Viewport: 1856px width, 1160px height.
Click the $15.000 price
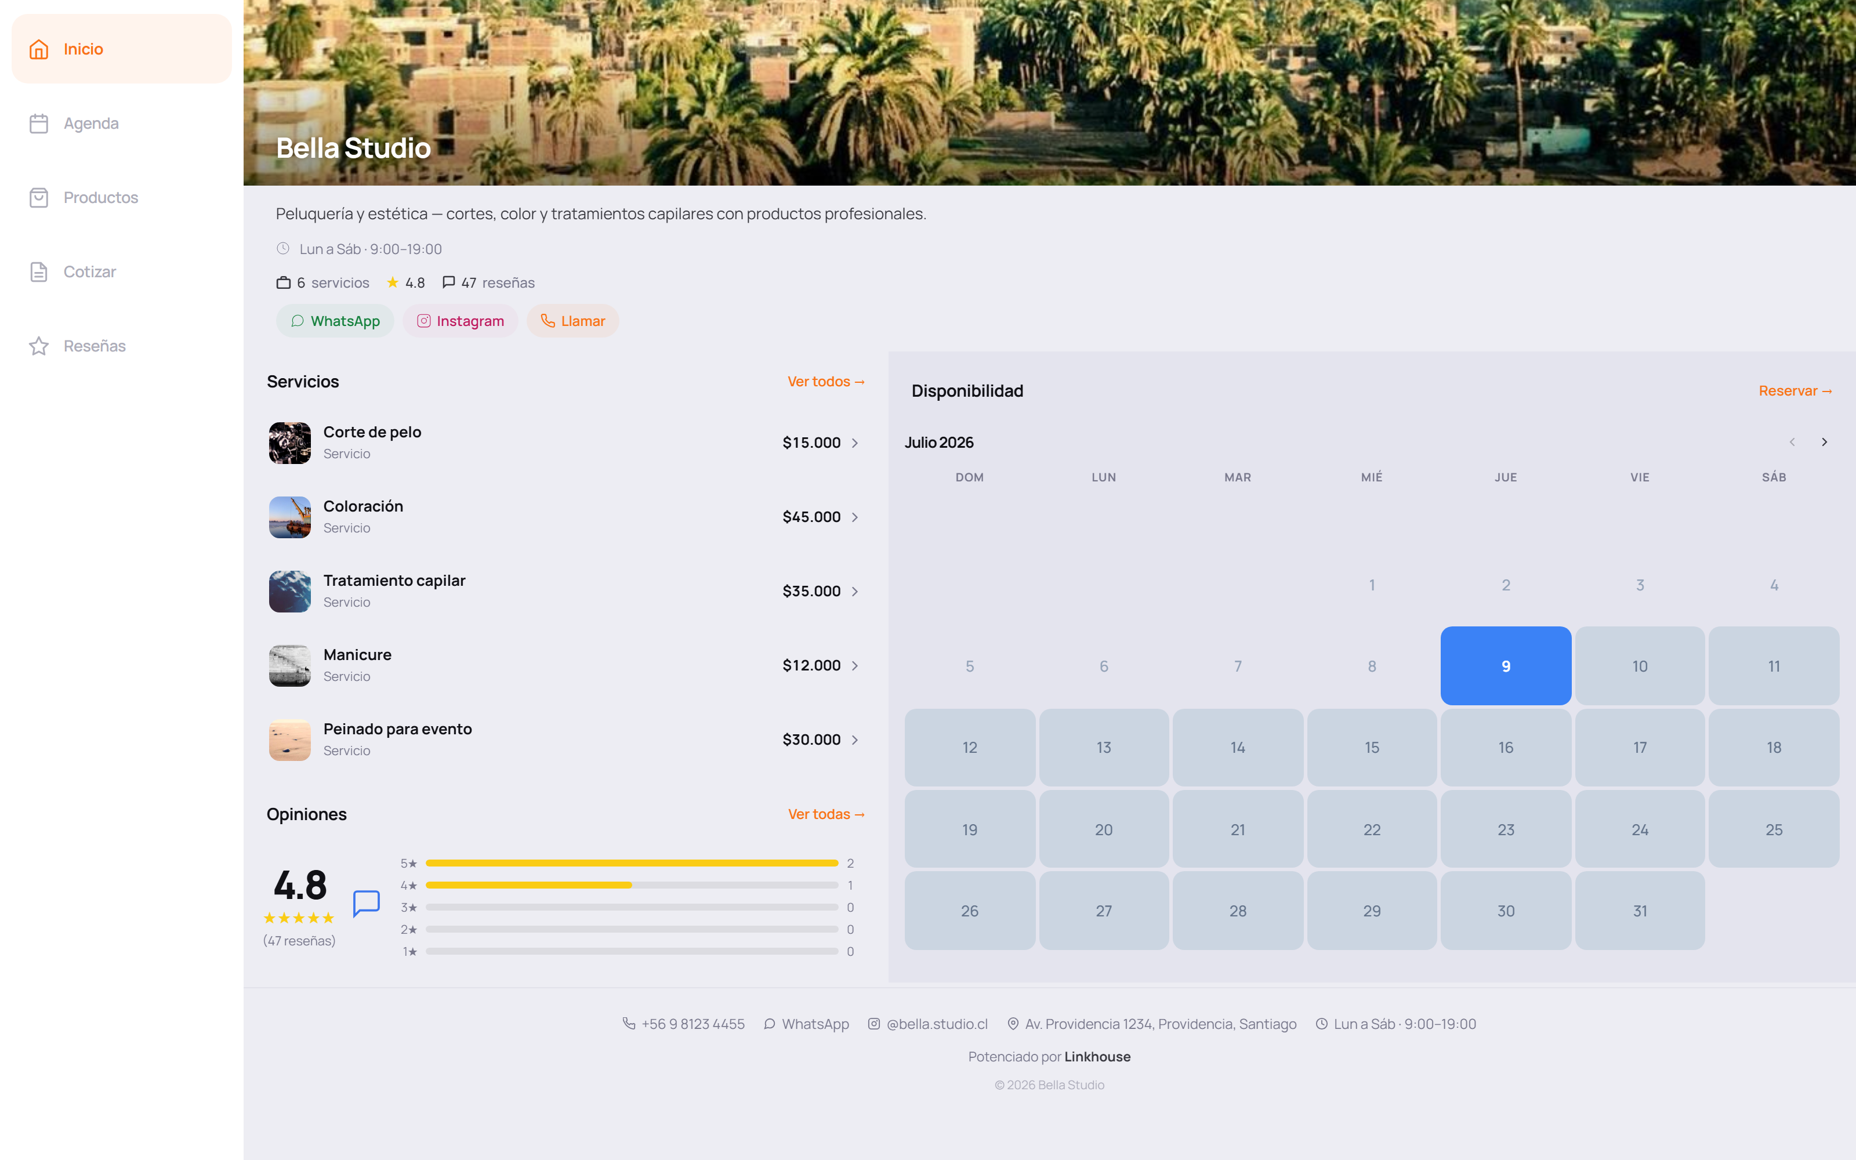(x=811, y=443)
